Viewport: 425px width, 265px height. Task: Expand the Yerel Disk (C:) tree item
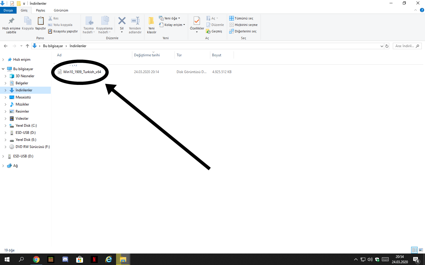click(x=5, y=125)
